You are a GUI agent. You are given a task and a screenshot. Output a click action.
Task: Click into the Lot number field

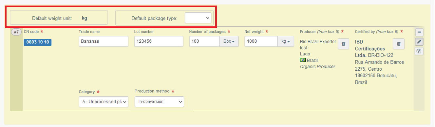(x=159, y=41)
